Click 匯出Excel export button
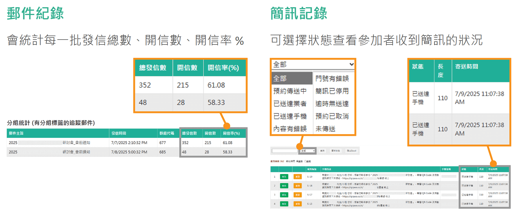Image resolution: width=518 pixels, height=217 pixels. coord(351,151)
